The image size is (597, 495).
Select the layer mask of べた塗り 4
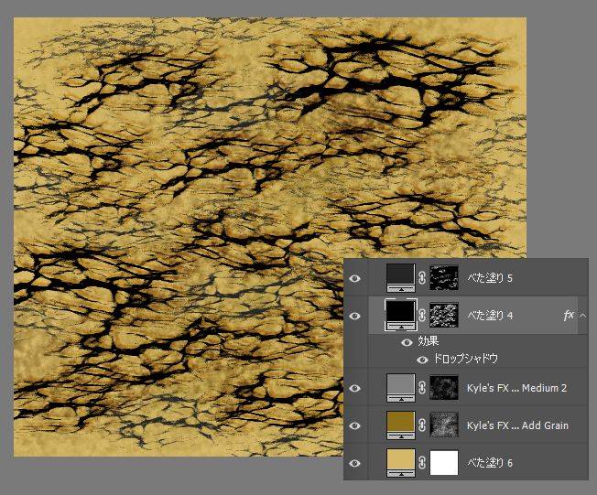pos(444,316)
